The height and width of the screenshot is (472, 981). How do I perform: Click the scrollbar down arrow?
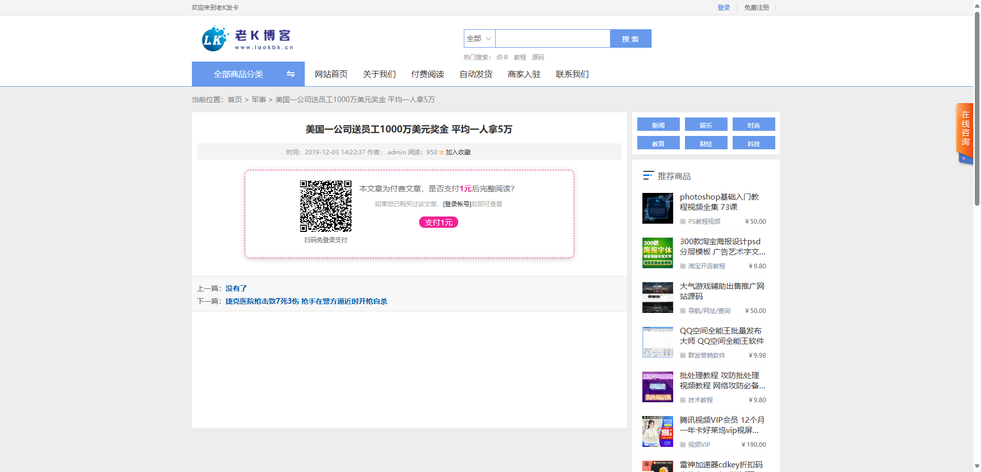tap(977, 467)
